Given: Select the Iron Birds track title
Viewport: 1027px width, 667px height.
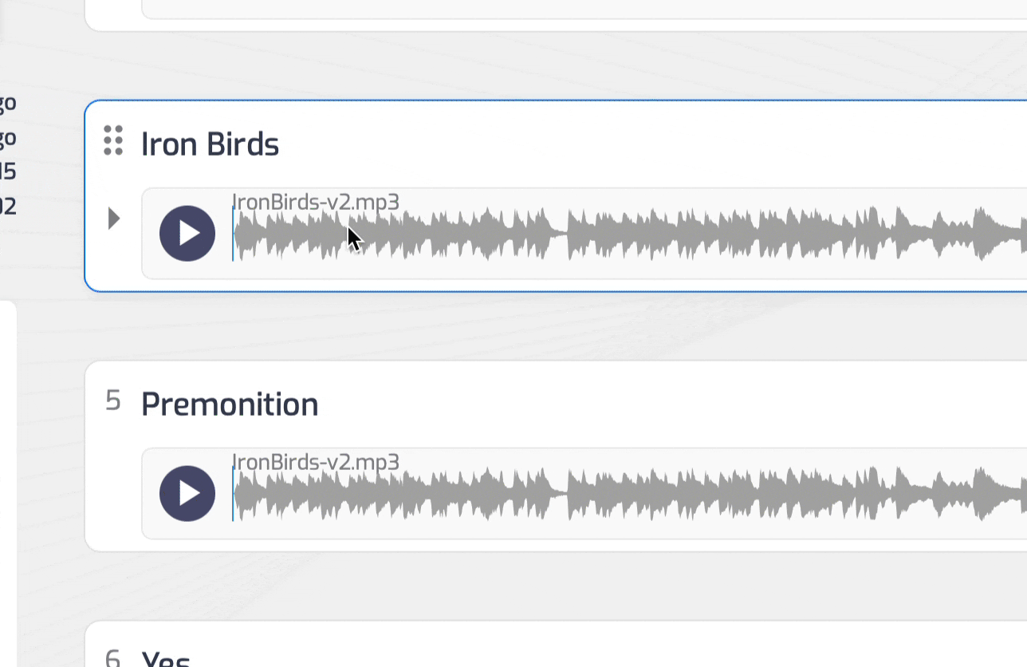Looking at the screenshot, I should tap(210, 144).
